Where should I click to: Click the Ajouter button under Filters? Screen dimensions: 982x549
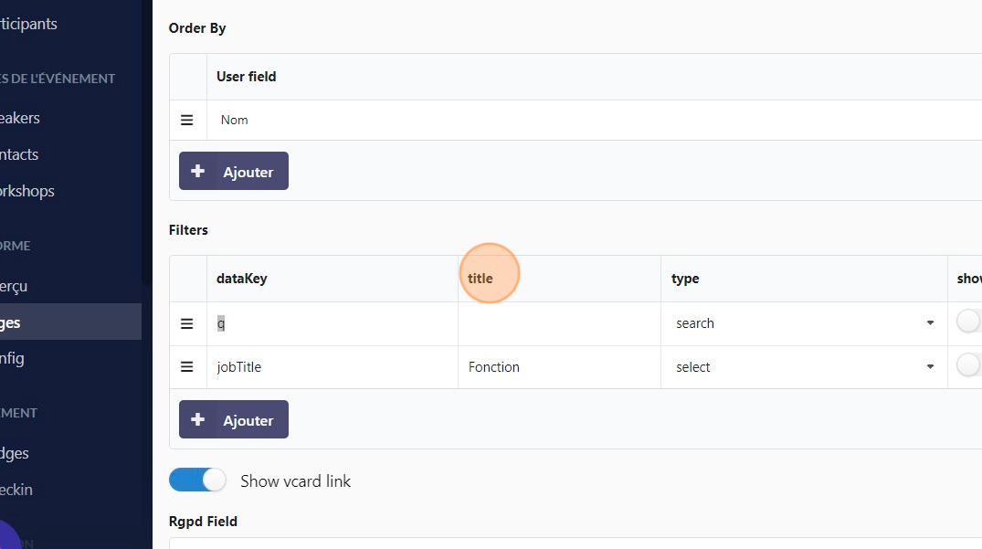tap(234, 419)
